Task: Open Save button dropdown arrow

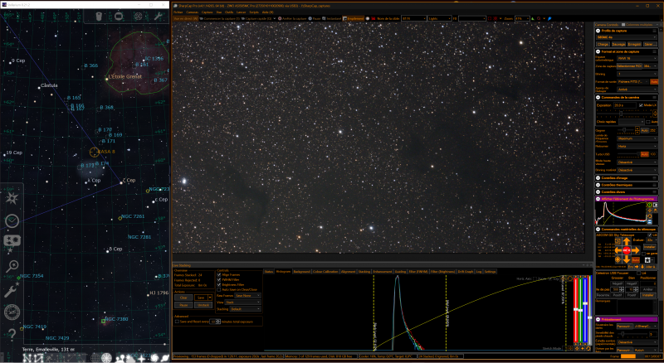Action: [210, 298]
